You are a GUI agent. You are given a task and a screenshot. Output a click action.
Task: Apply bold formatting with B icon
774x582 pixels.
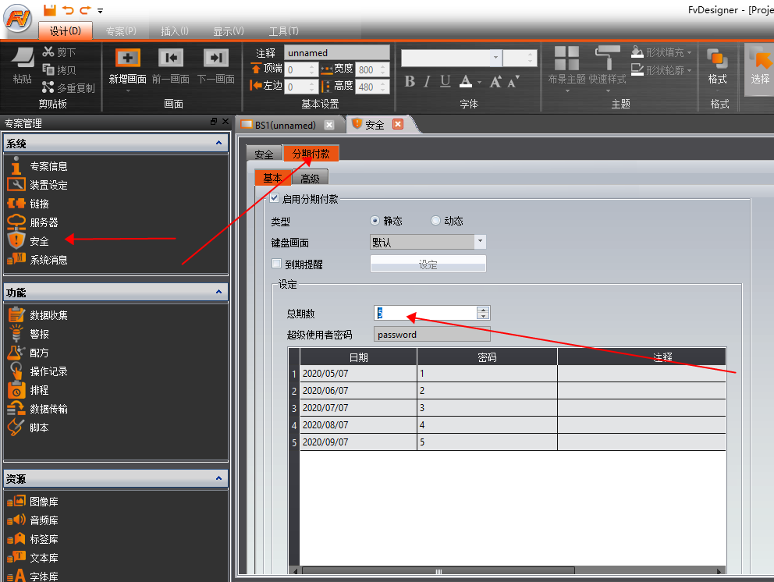coord(410,82)
